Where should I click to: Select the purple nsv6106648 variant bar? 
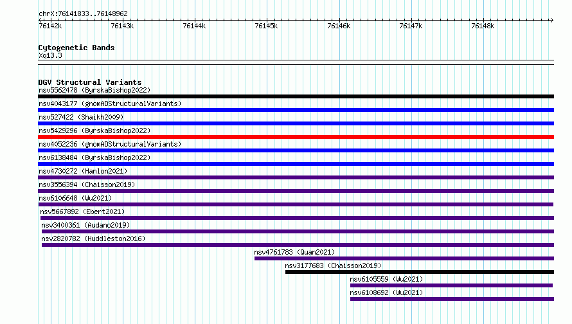click(x=296, y=204)
